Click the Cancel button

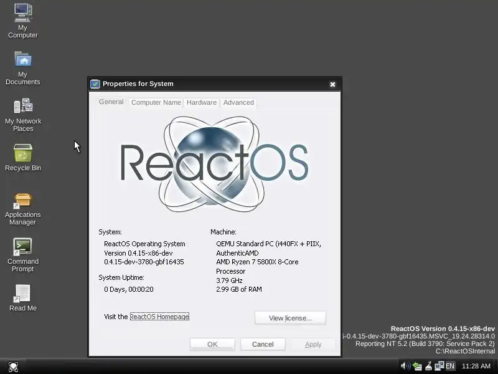263,344
